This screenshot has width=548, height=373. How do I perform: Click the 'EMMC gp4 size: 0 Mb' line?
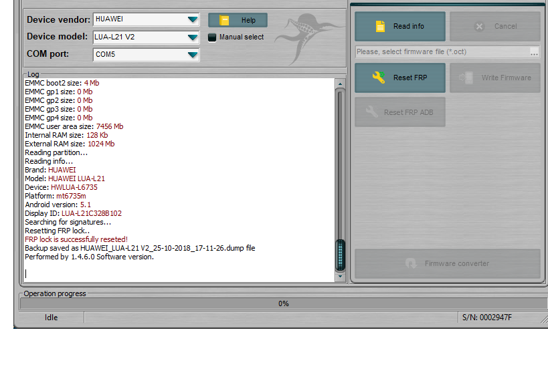[x=59, y=118]
